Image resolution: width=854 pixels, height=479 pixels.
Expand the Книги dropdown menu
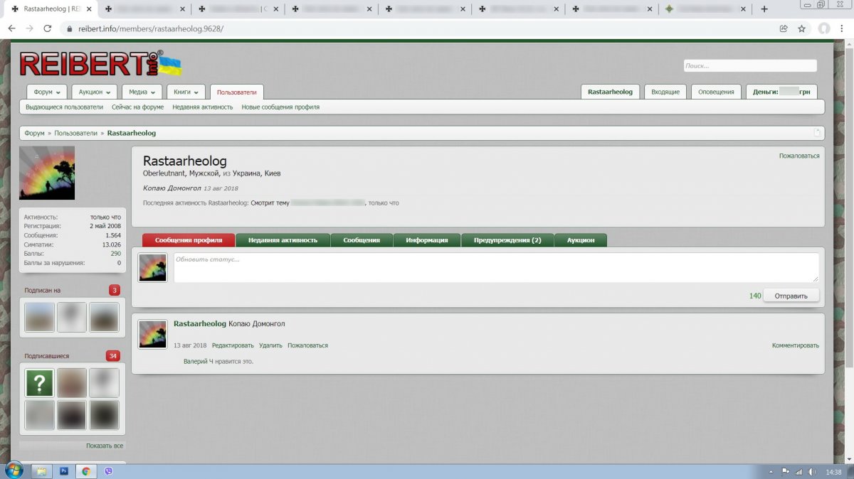[186, 92]
